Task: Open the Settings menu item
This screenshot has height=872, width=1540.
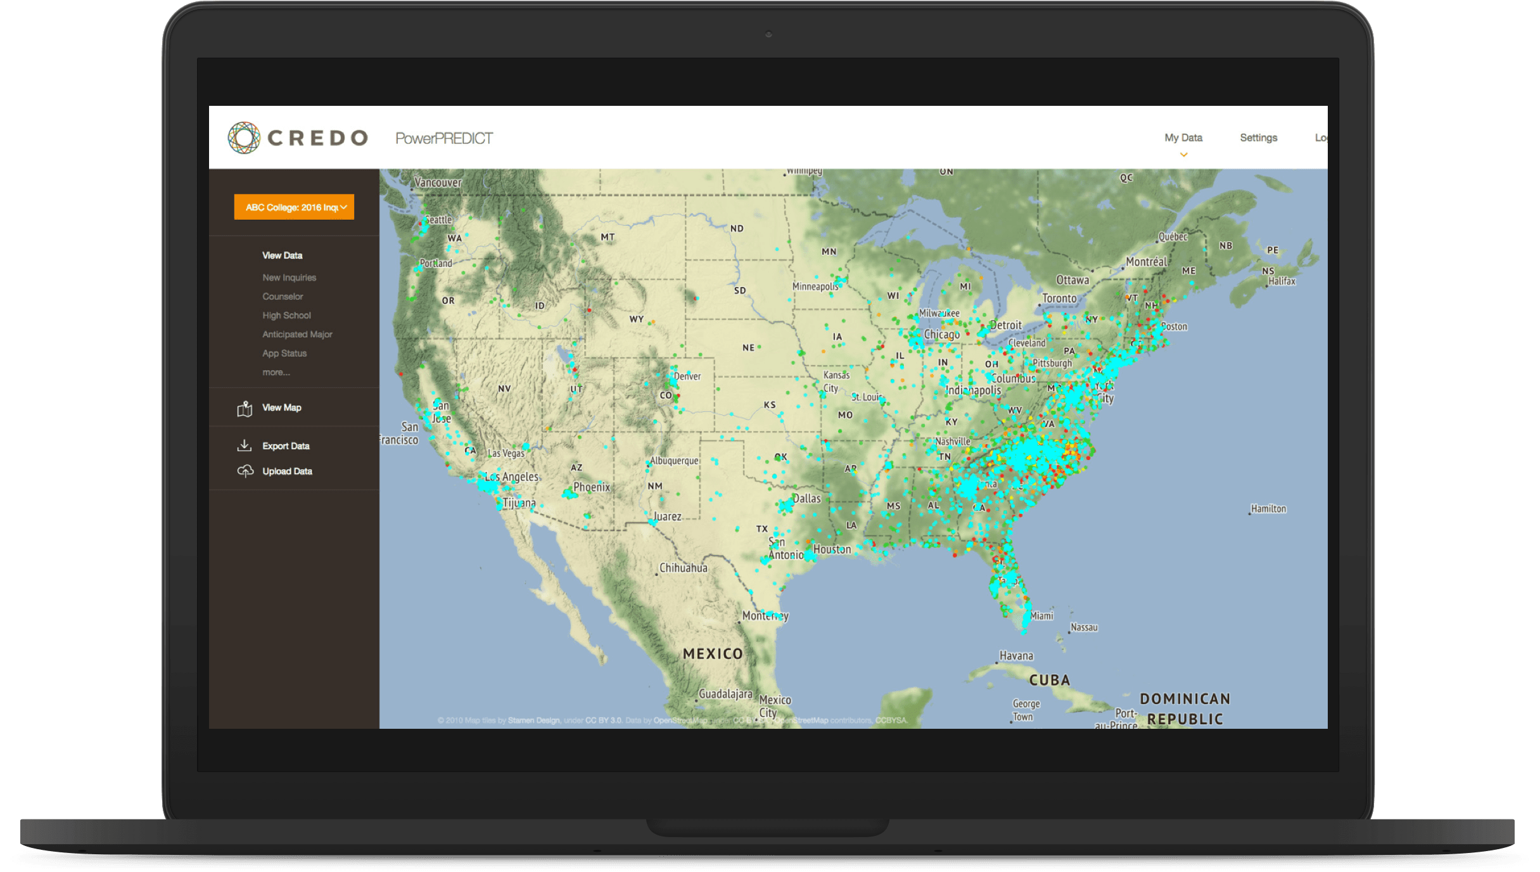Action: pos(1258,138)
